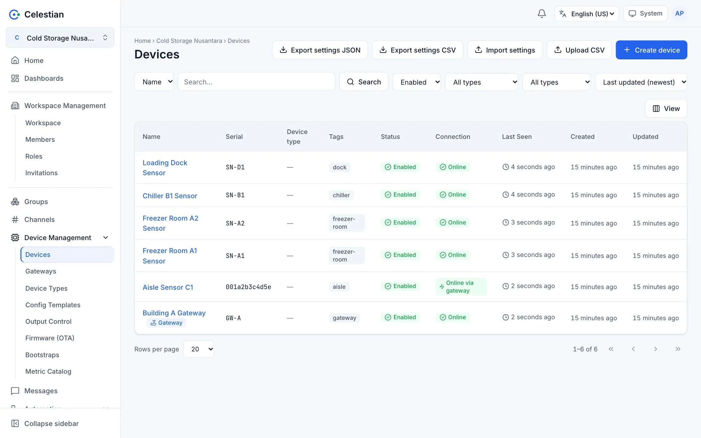This screenshot has width=701, height=438.
Task: Open the first All types filter dropdown
Action: click(482, 82)
